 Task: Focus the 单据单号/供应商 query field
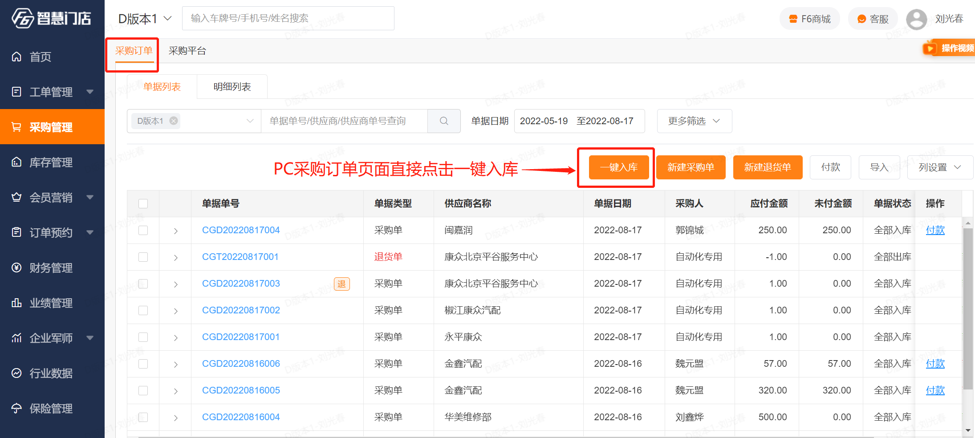pos(344,121)
